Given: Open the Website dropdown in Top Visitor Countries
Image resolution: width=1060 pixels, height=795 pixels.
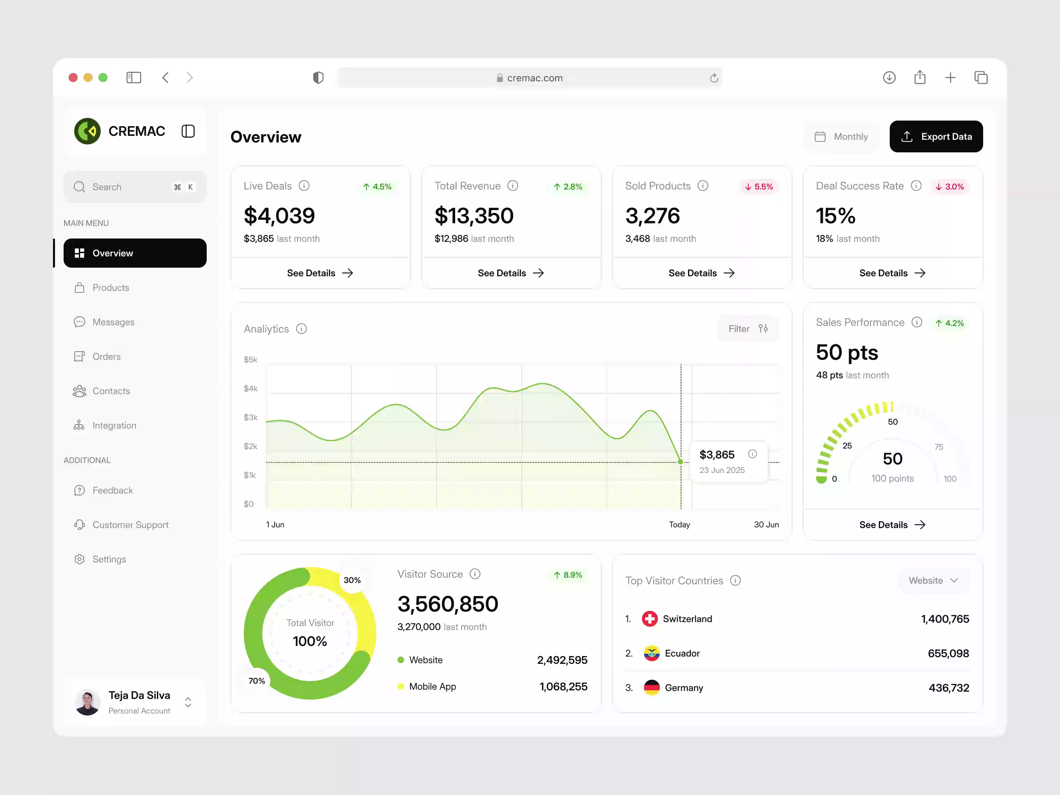Looking at the screenshot, I should [x=933, y=580].
